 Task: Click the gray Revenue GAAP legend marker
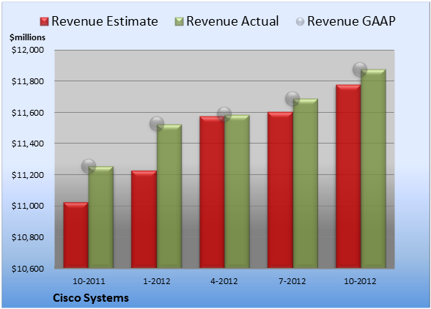click(300, 21)
